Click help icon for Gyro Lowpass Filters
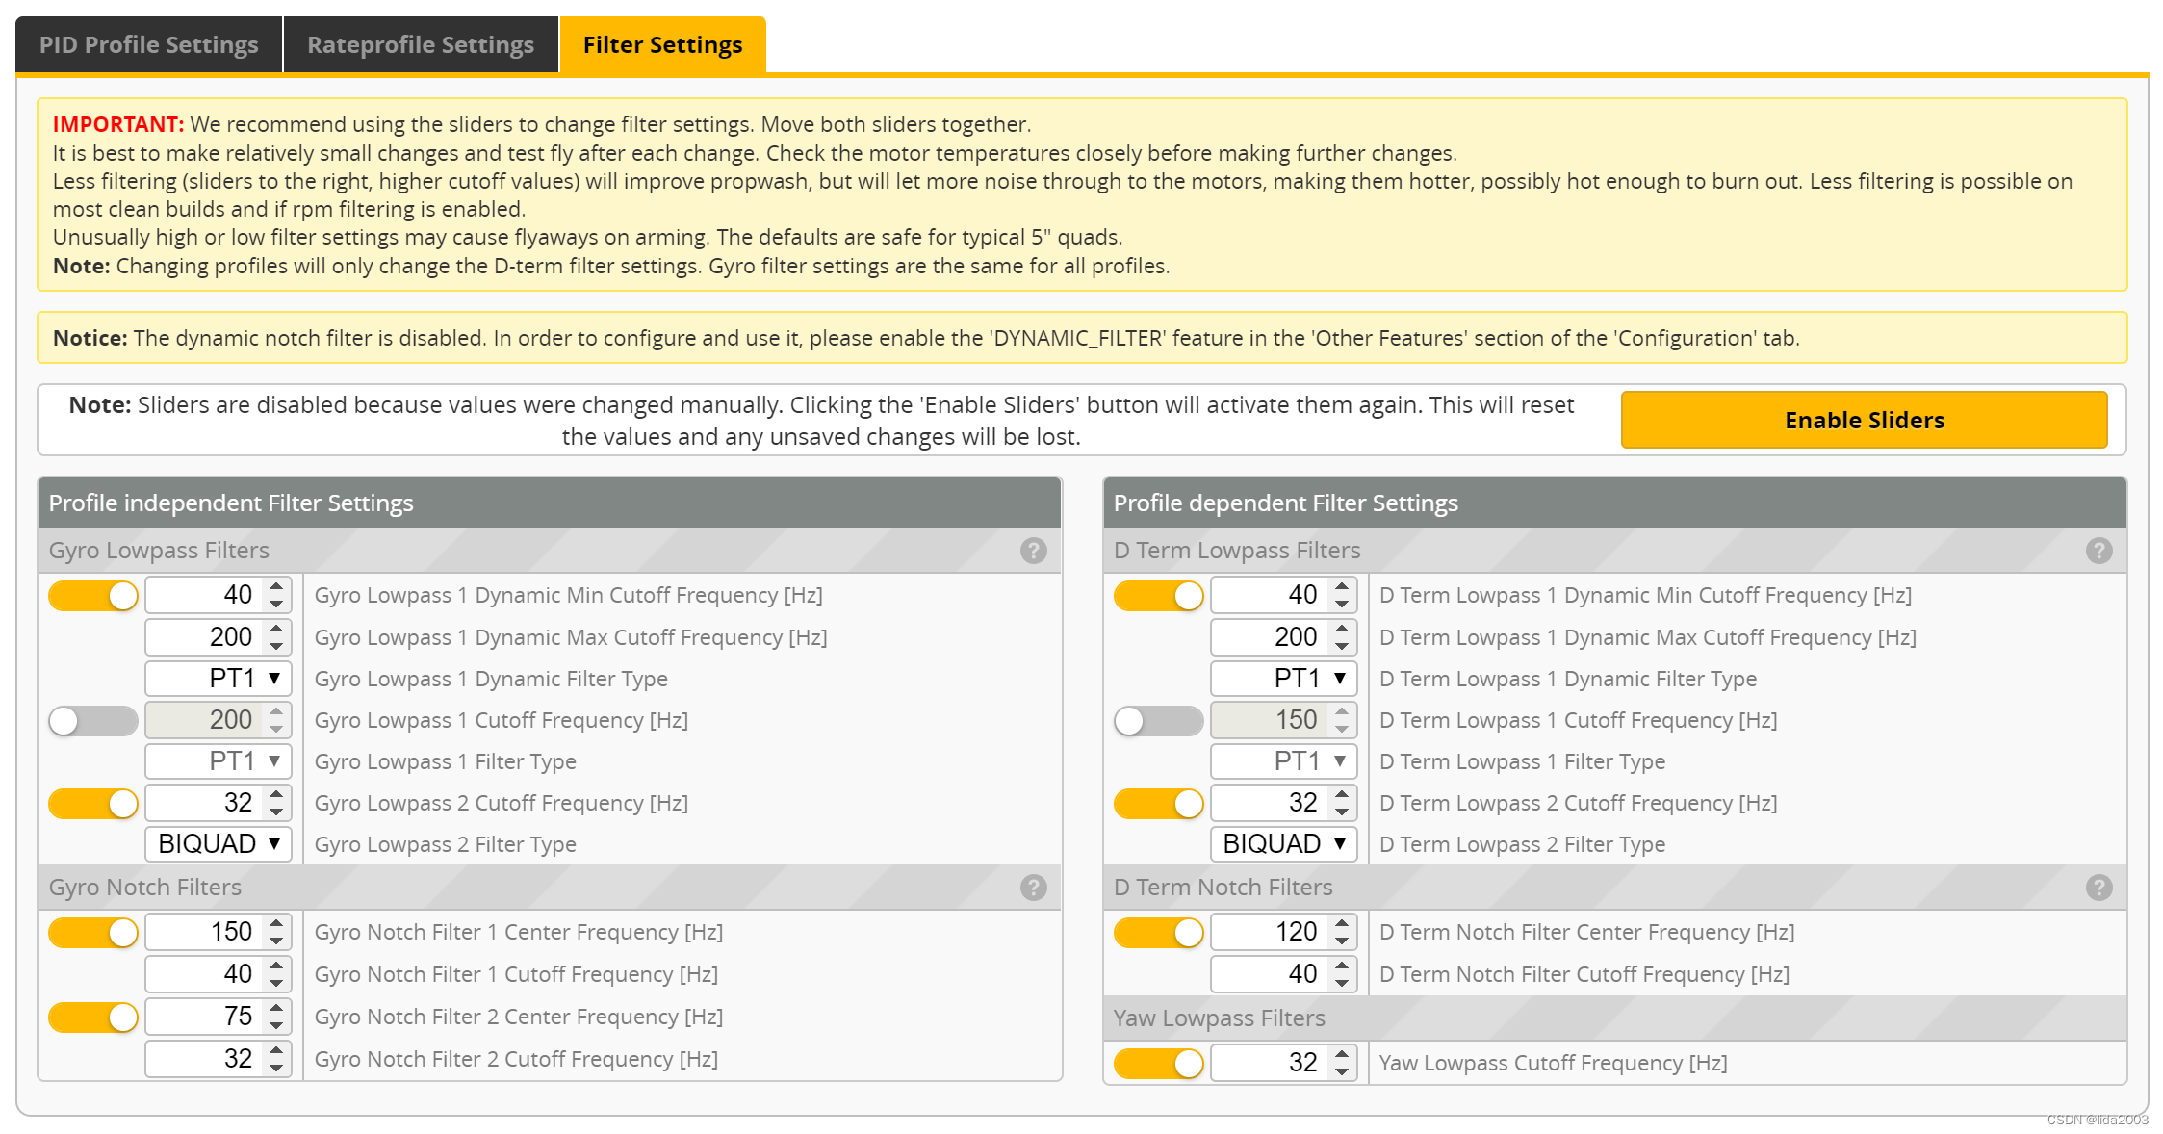This screenshot has height=1134, width=2163. coord(1033,551)
